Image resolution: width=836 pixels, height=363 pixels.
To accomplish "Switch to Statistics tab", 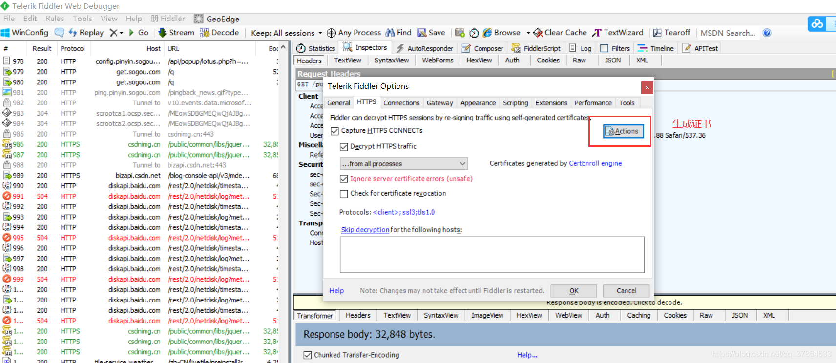I will pos(315,48).
